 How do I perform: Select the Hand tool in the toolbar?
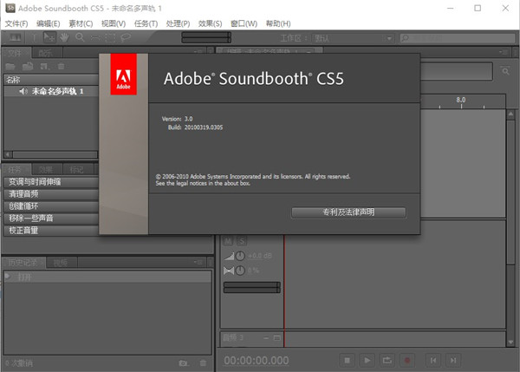[x=65, y=37]
